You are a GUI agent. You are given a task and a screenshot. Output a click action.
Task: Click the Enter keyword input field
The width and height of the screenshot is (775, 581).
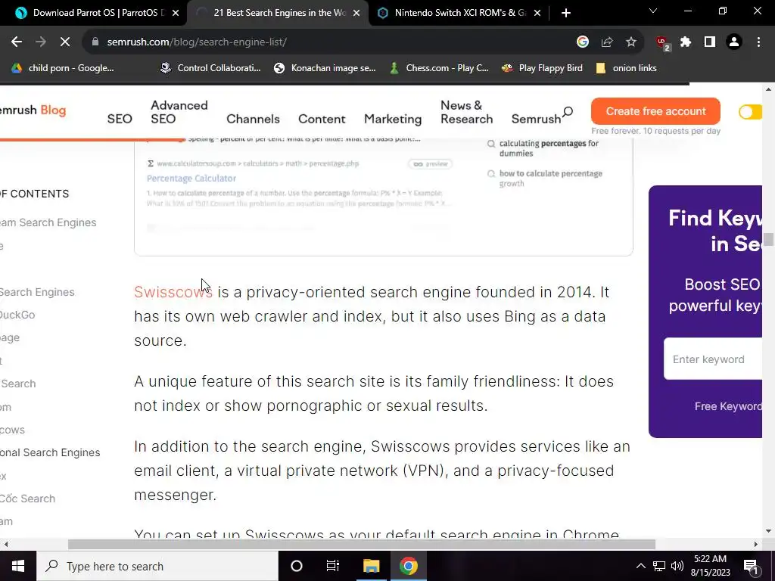click(713, 359)
